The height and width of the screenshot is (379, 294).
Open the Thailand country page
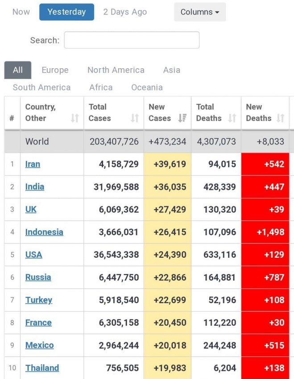pos(42,368)
